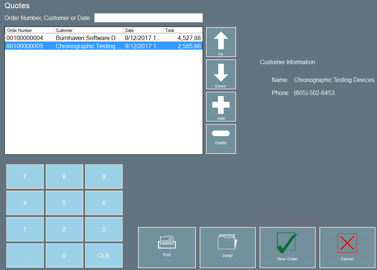This screenshot has width=377, height=270.
Task: Sort by Order Number column header
Action: (x=30, y=30)
